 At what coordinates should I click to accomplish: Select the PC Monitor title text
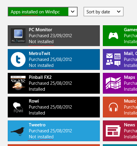point(40,30)
